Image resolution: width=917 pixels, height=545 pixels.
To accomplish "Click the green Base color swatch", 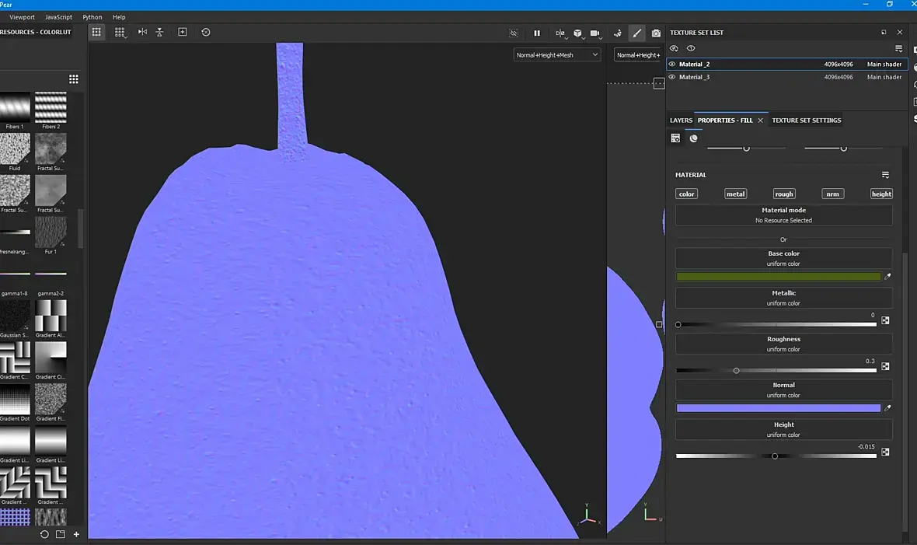I will 778,276.
